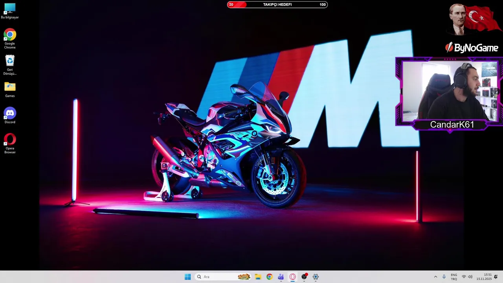Open Microsoft Teams from the taskbar
This screenshot has height=283, width=503.
281,277
